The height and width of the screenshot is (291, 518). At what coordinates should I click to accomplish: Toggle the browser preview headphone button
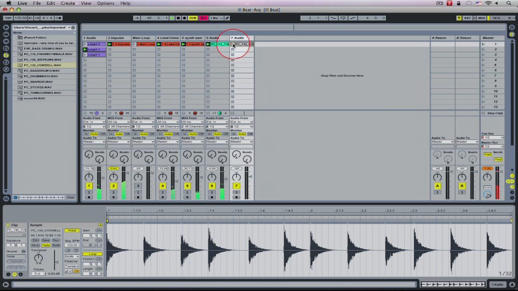pos(15,197)
